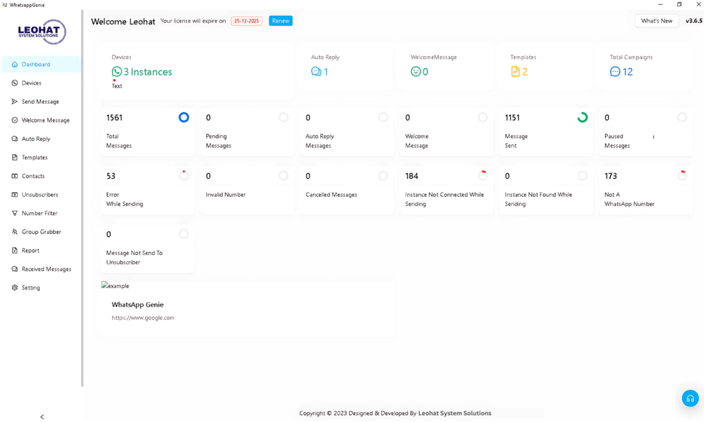The height and width of the screenshot is (422, 704).
Task: Click the 1561 total messages value
Action: [x=114, y=118]
